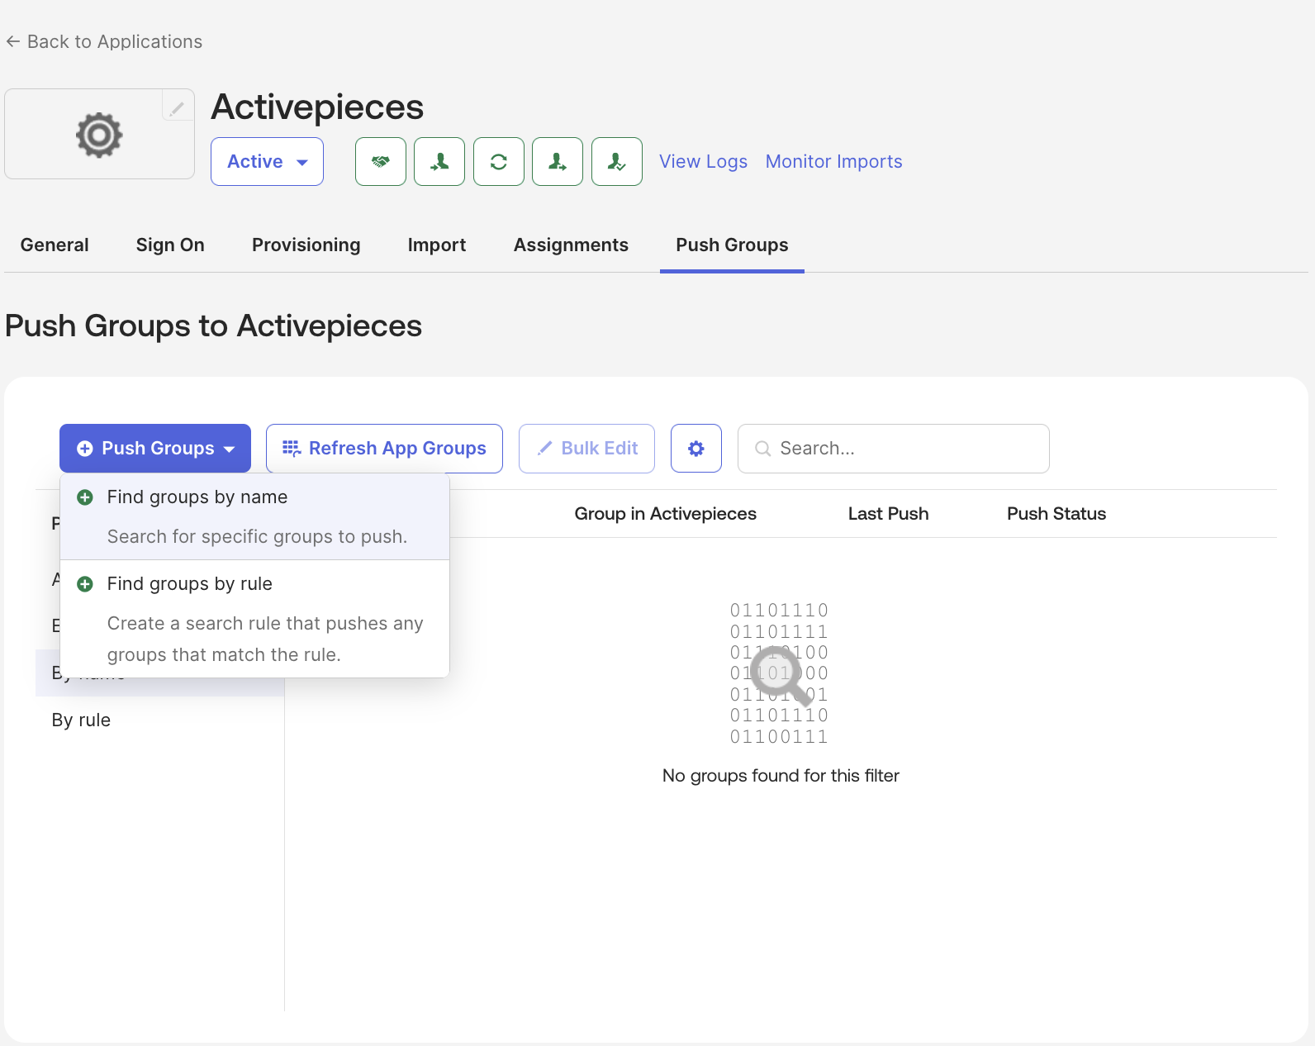Open View Logs link
Viewport: 1315px width, 1046px height.
point(704,161)
